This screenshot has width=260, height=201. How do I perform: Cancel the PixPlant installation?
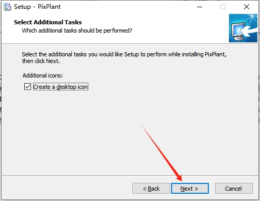(x=234, y=189)
